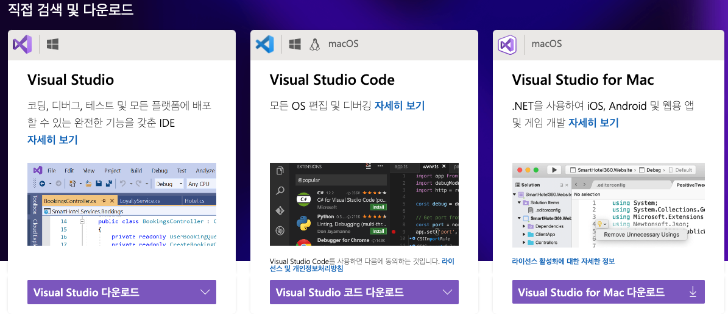Click the Windows icon on Visual Studio card

pyautogui.click(x=52, y=44)
